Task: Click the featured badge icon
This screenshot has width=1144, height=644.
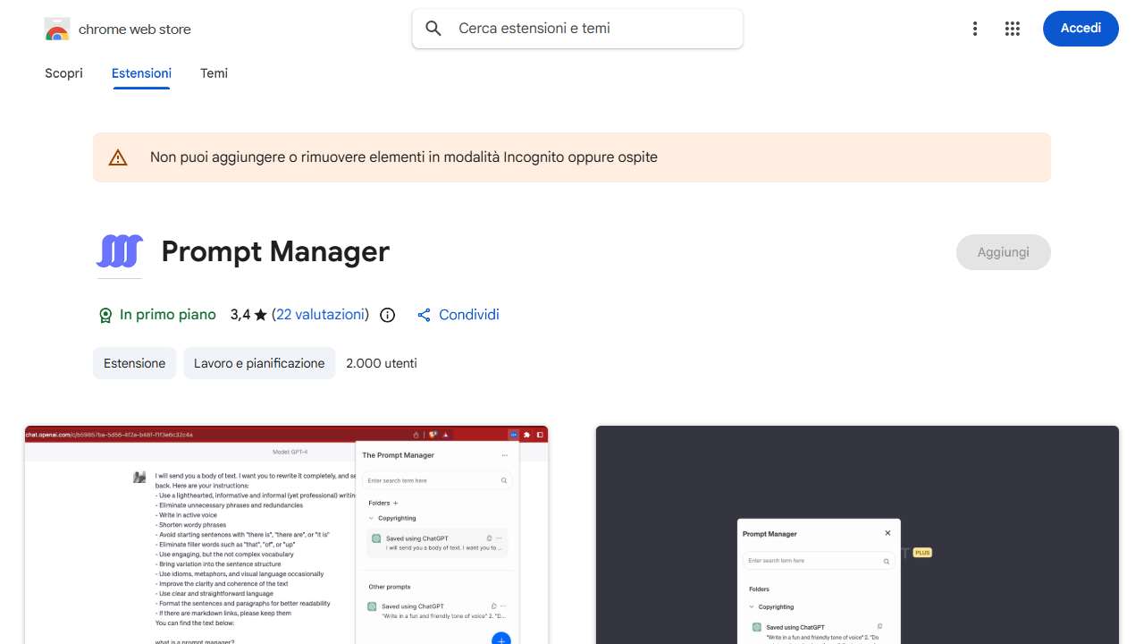Action: (105, 315)
